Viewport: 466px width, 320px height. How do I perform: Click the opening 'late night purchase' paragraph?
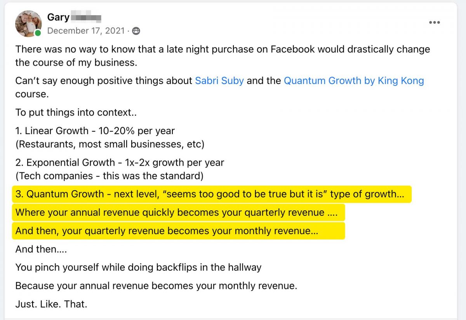[x=223, y=56]
